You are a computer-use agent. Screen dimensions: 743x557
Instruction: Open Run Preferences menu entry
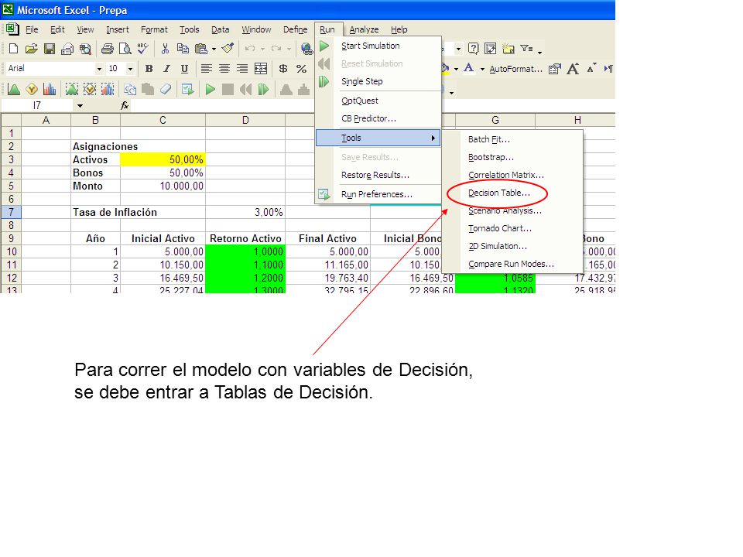pos(378,194)
